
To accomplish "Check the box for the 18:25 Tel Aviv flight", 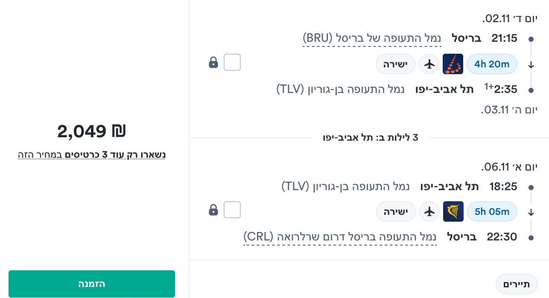I will 232,210.
